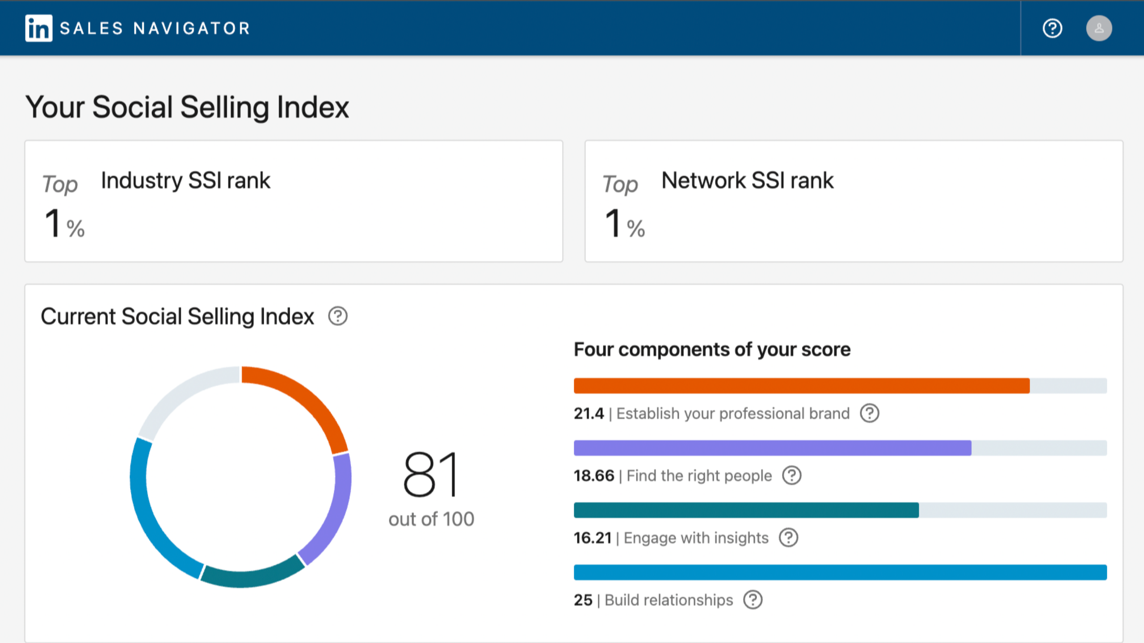The image size is (1144, 643).
Task: Click the orange professional brand progress bar
Action: click(x=802, y=386)
